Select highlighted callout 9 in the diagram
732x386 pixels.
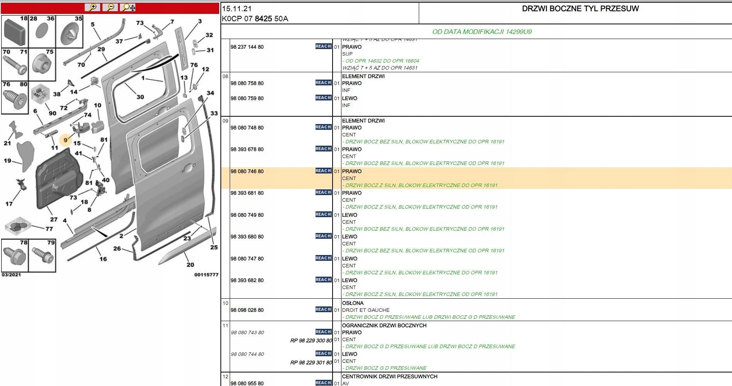[x=66, y=140]
